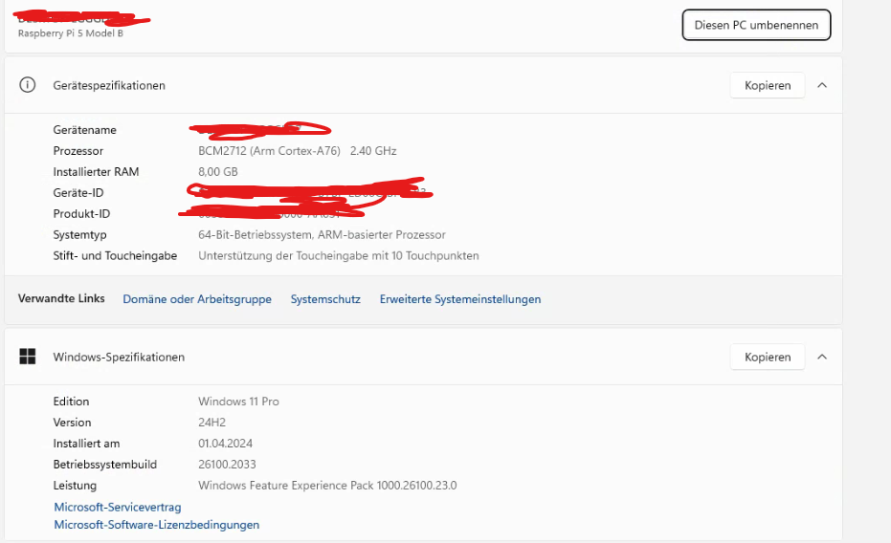Click the Windows logo icon beside Windows-Spezifikationen

click(27, 357)
